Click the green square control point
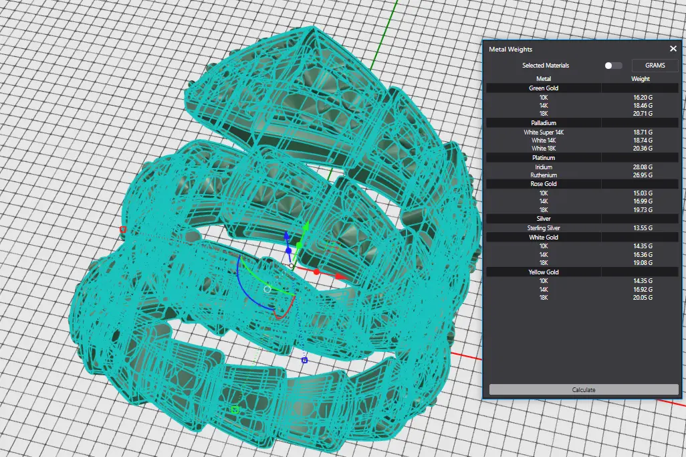The image size is (686, 457). pos(235,409)
